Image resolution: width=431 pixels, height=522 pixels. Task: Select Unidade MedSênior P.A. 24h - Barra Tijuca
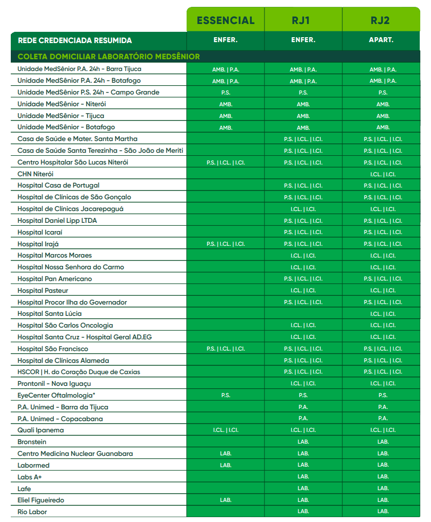(79, 69)
